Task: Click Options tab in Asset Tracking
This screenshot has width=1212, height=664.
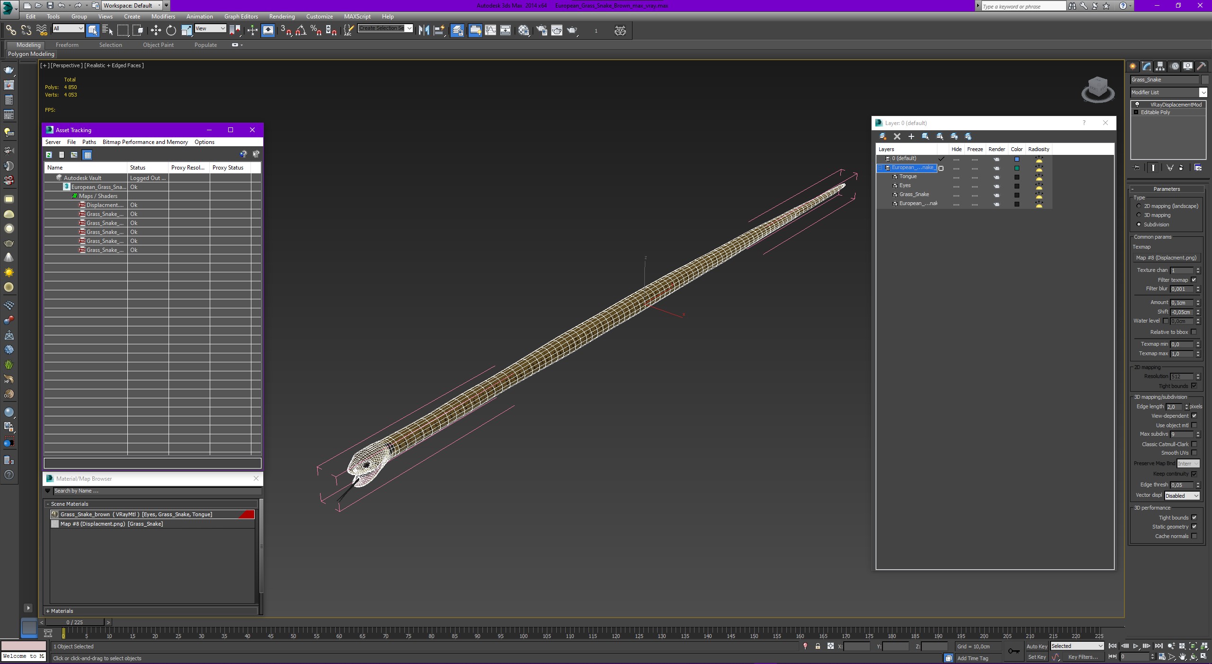Action: [204, 142]
